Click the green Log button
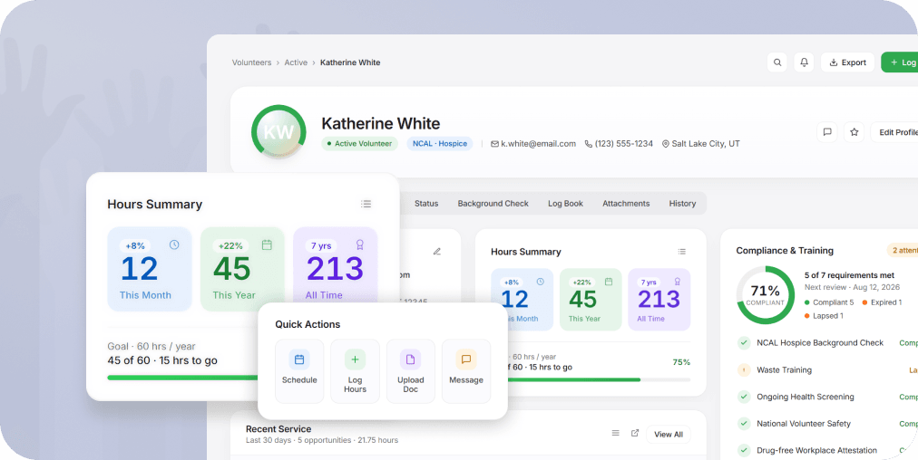The width and height of the screenshot is (918, 460). tap(902, 62)
